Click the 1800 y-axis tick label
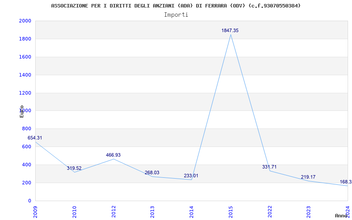 (25, 39)
